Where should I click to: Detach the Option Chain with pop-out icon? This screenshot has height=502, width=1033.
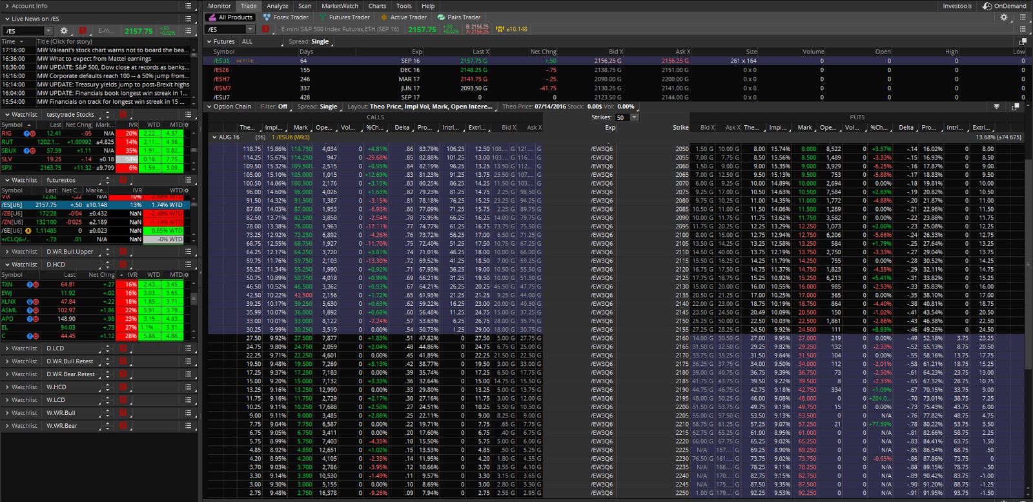(1015, 106)
